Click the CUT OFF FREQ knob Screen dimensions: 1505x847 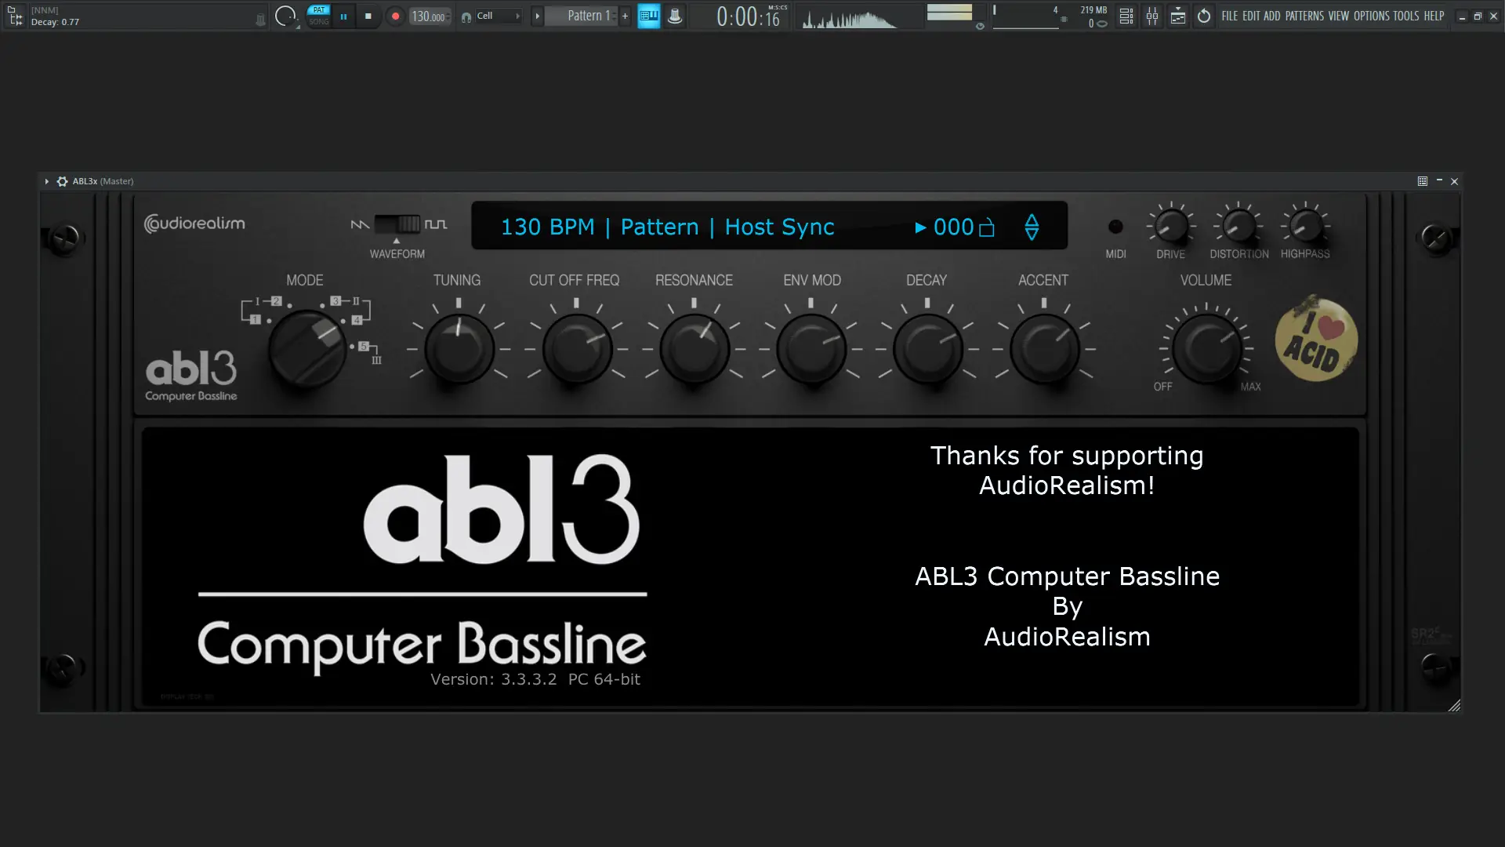coord(576,349)
